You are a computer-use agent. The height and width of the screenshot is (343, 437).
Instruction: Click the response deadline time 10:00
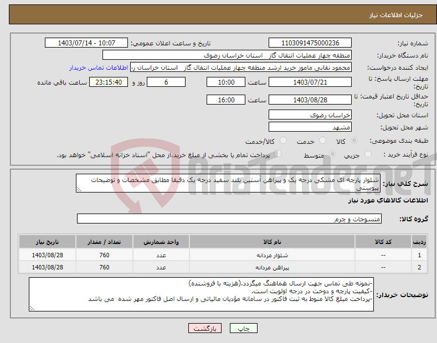(226, 82)
